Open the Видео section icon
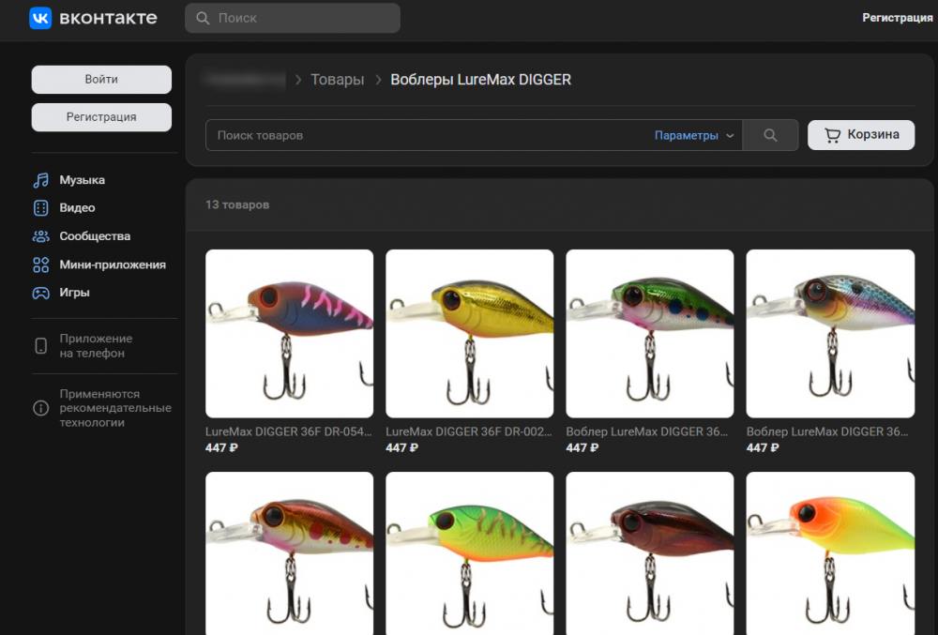This screenshot has height=635, width=938. pyautogui.click(x=40, y=208)
